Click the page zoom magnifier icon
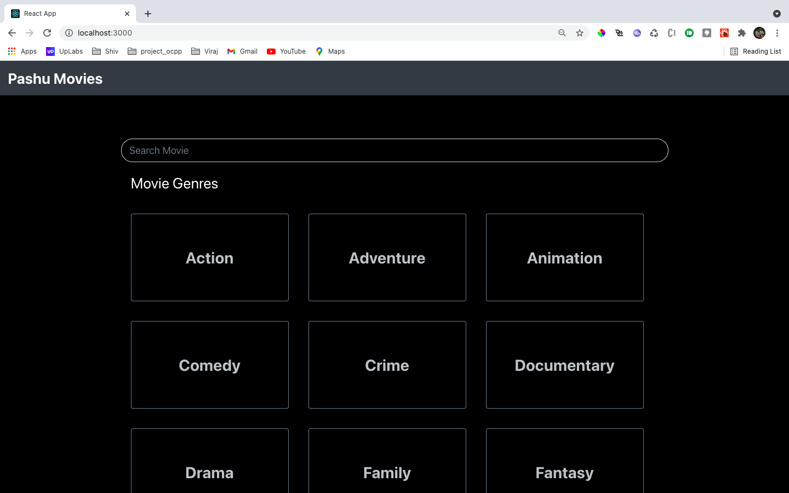This screenshot has height=493, width=789. pos(562,33)
